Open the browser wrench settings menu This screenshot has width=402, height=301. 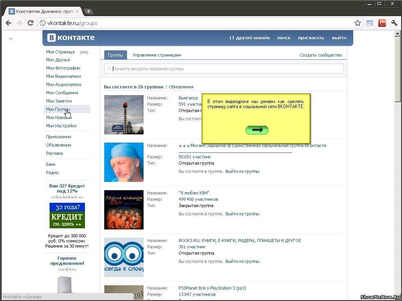pos(394,23)
